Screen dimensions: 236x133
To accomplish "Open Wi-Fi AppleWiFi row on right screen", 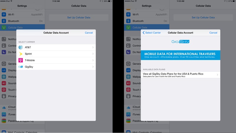I will (x=147, y=14).
